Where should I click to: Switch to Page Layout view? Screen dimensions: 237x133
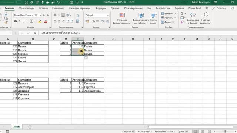(x=203, y=132)
